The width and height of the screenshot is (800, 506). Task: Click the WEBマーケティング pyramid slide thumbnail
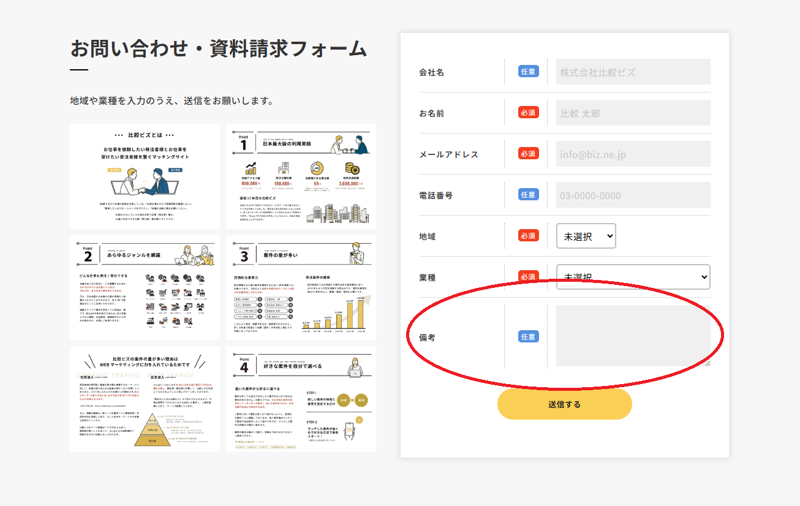pyautogui.click(x=145, y=399)
